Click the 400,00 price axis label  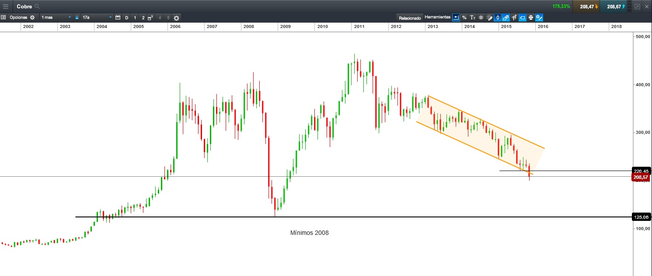coord(643,84)
